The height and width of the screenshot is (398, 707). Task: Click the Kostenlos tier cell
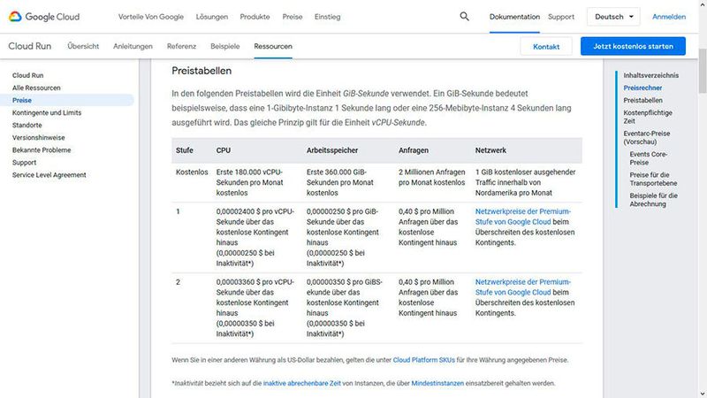click(192, 172)
